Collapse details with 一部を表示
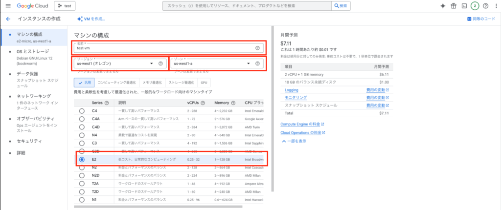Screen dimensions: 501x210 (x=295, y=141)
